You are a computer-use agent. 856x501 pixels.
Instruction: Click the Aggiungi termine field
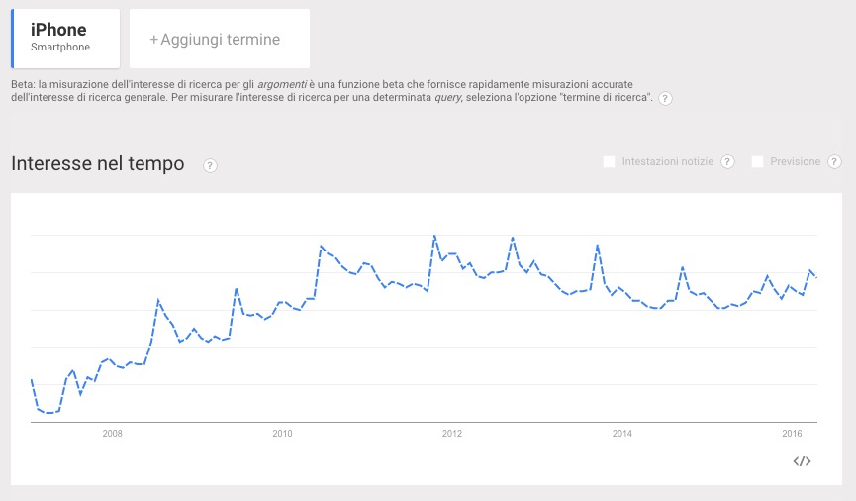[x=220, y=40]
